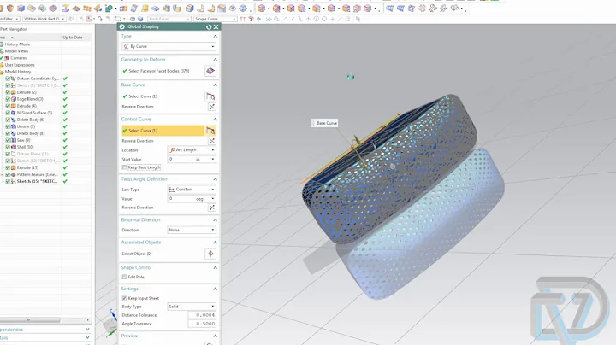616x345 pixels.
Task: Close the Global Shaping dialog
Action: 216,26
